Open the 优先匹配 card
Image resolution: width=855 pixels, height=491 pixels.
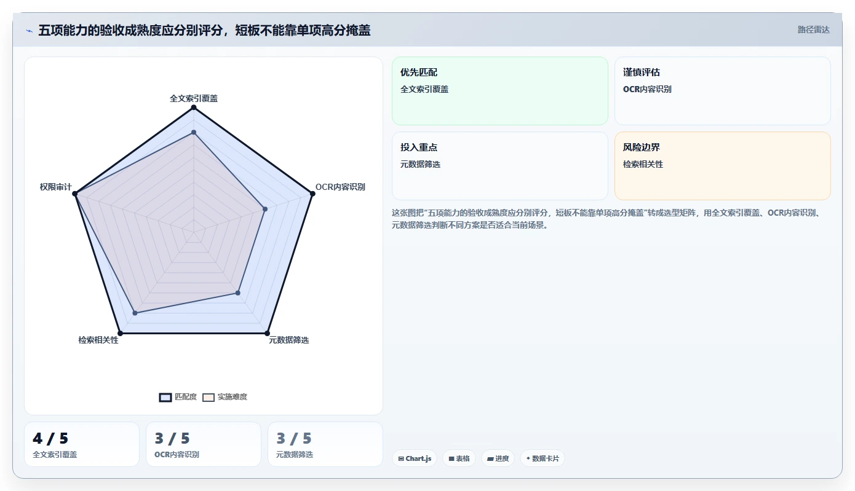(499, 91)
